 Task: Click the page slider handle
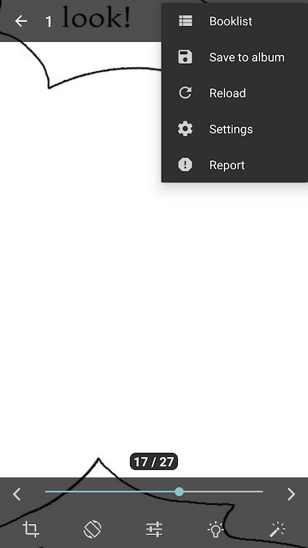click(x=179, y=492)
